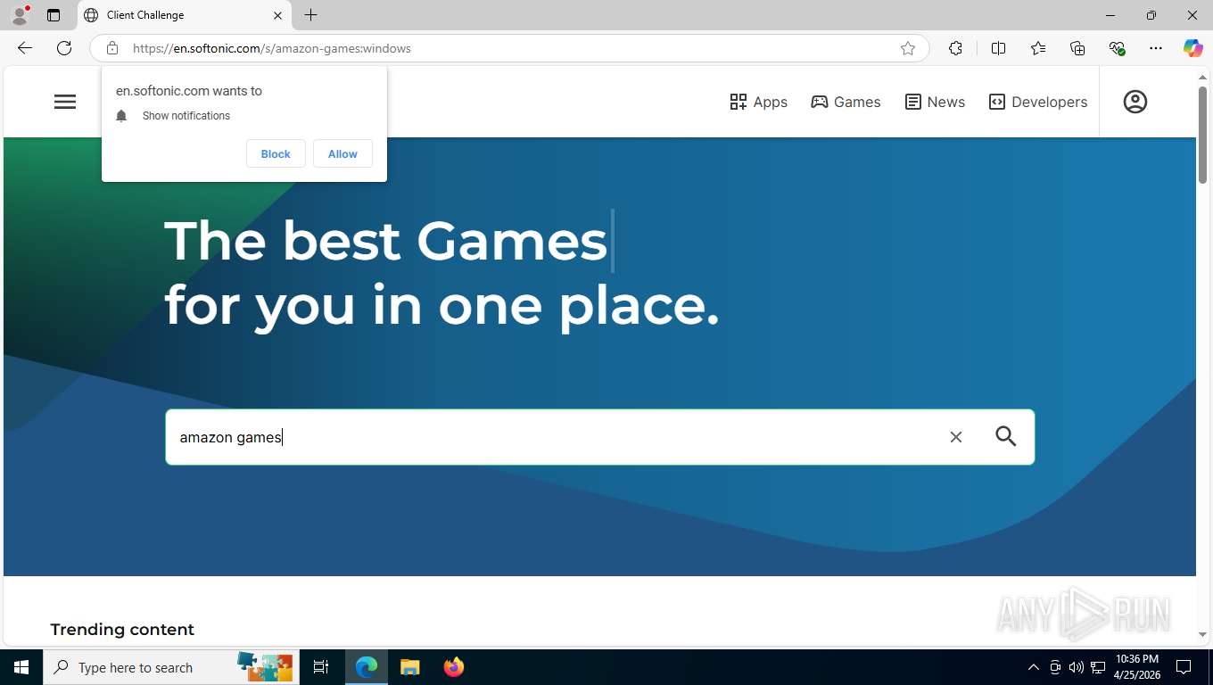Open the Softonic hamburger menu

pyautogui.click(x=65, y=102)
